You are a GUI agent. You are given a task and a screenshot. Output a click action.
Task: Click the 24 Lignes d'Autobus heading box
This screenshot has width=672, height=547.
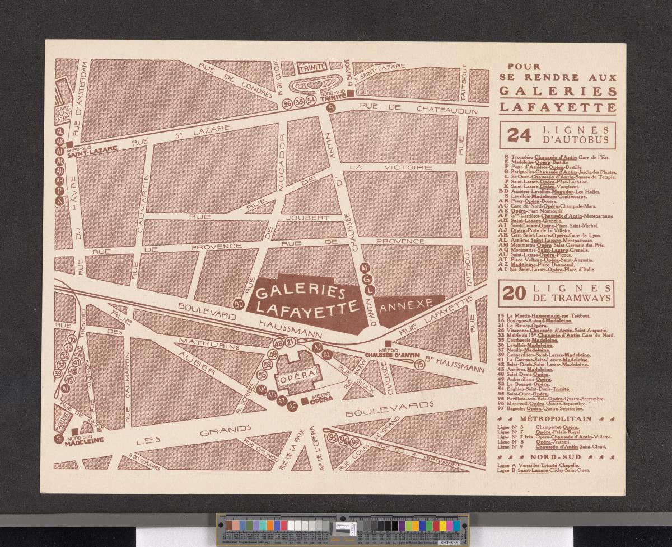pyautogui.click(x=557, y=135)
